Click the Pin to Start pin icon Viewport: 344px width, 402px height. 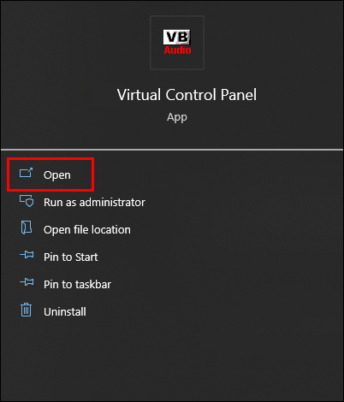point(27,255)
